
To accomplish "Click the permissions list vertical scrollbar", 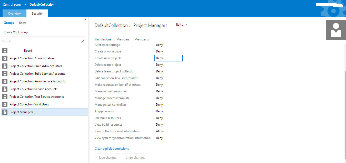I will click(344, 102).
